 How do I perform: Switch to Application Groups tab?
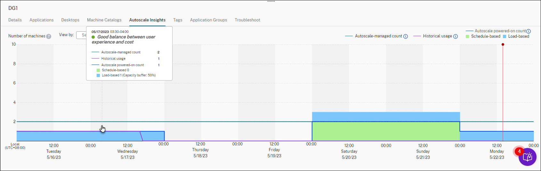[208, 20]
